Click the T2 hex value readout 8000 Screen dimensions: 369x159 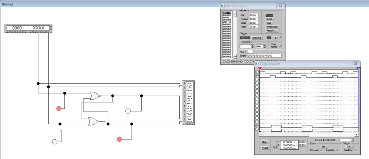tap(302, 145)
